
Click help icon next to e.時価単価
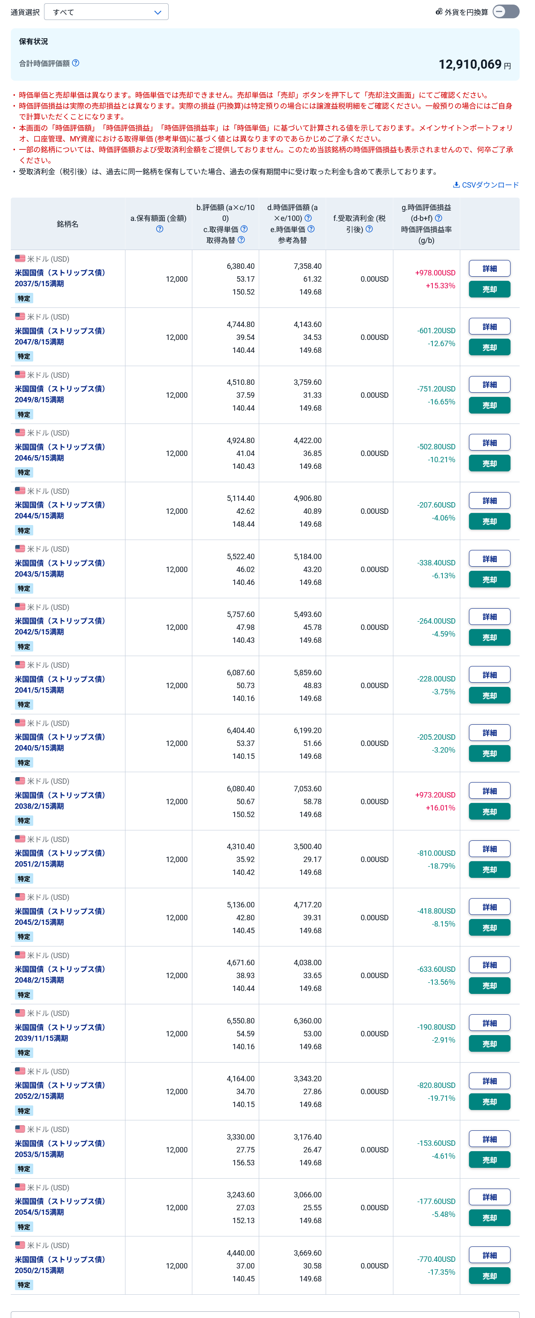coord(311,229)
